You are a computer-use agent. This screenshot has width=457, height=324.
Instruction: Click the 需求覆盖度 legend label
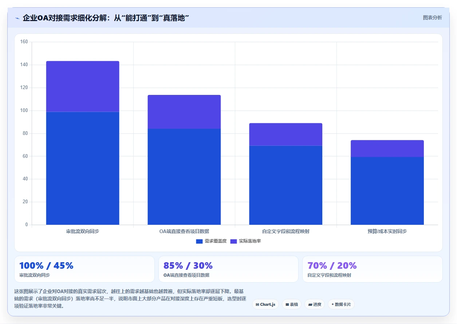(216, 241)
